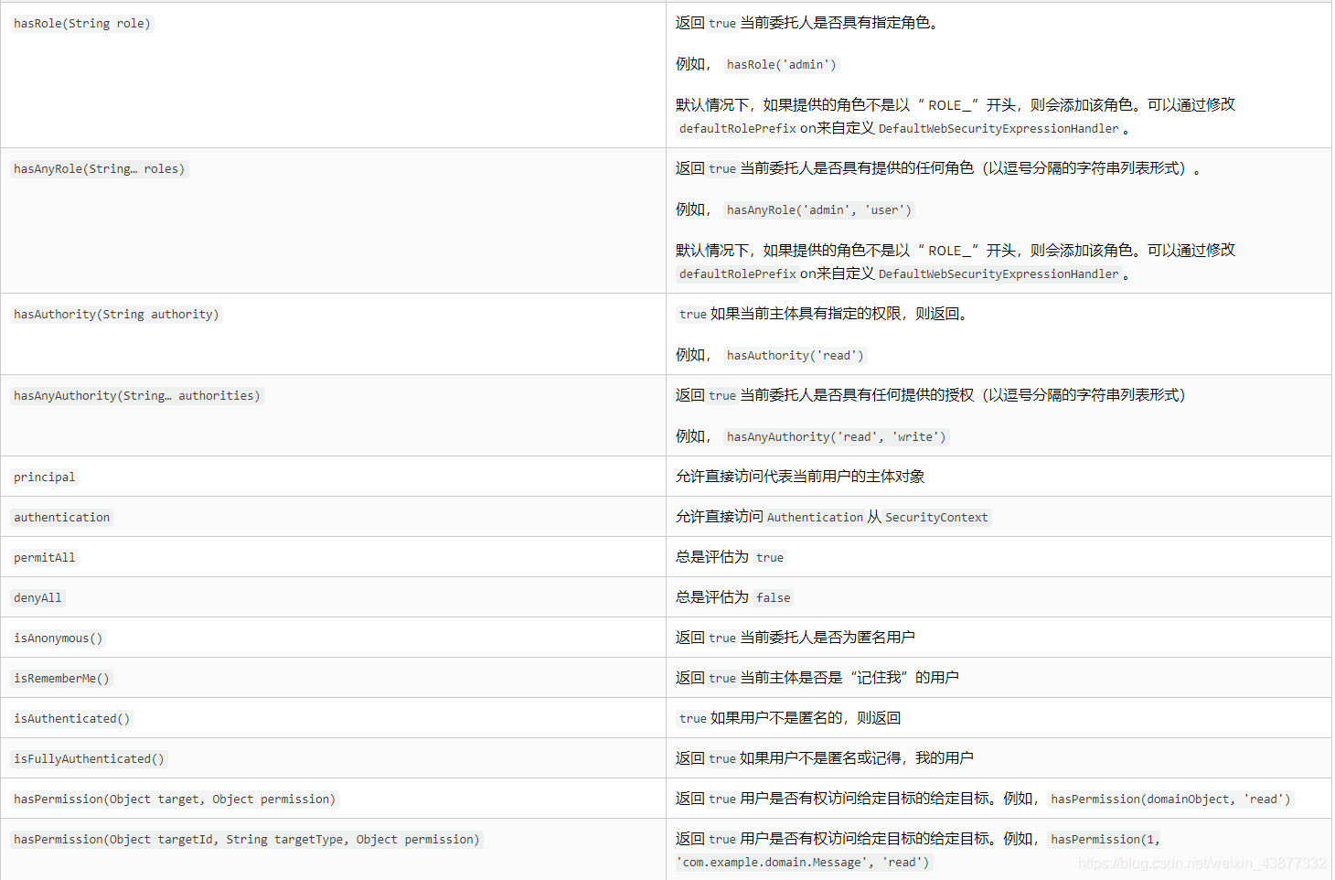Select the isAuthenticated() code span
Image resolution: width=1335 pixels, height=880 pixels.
pos(71,718)
